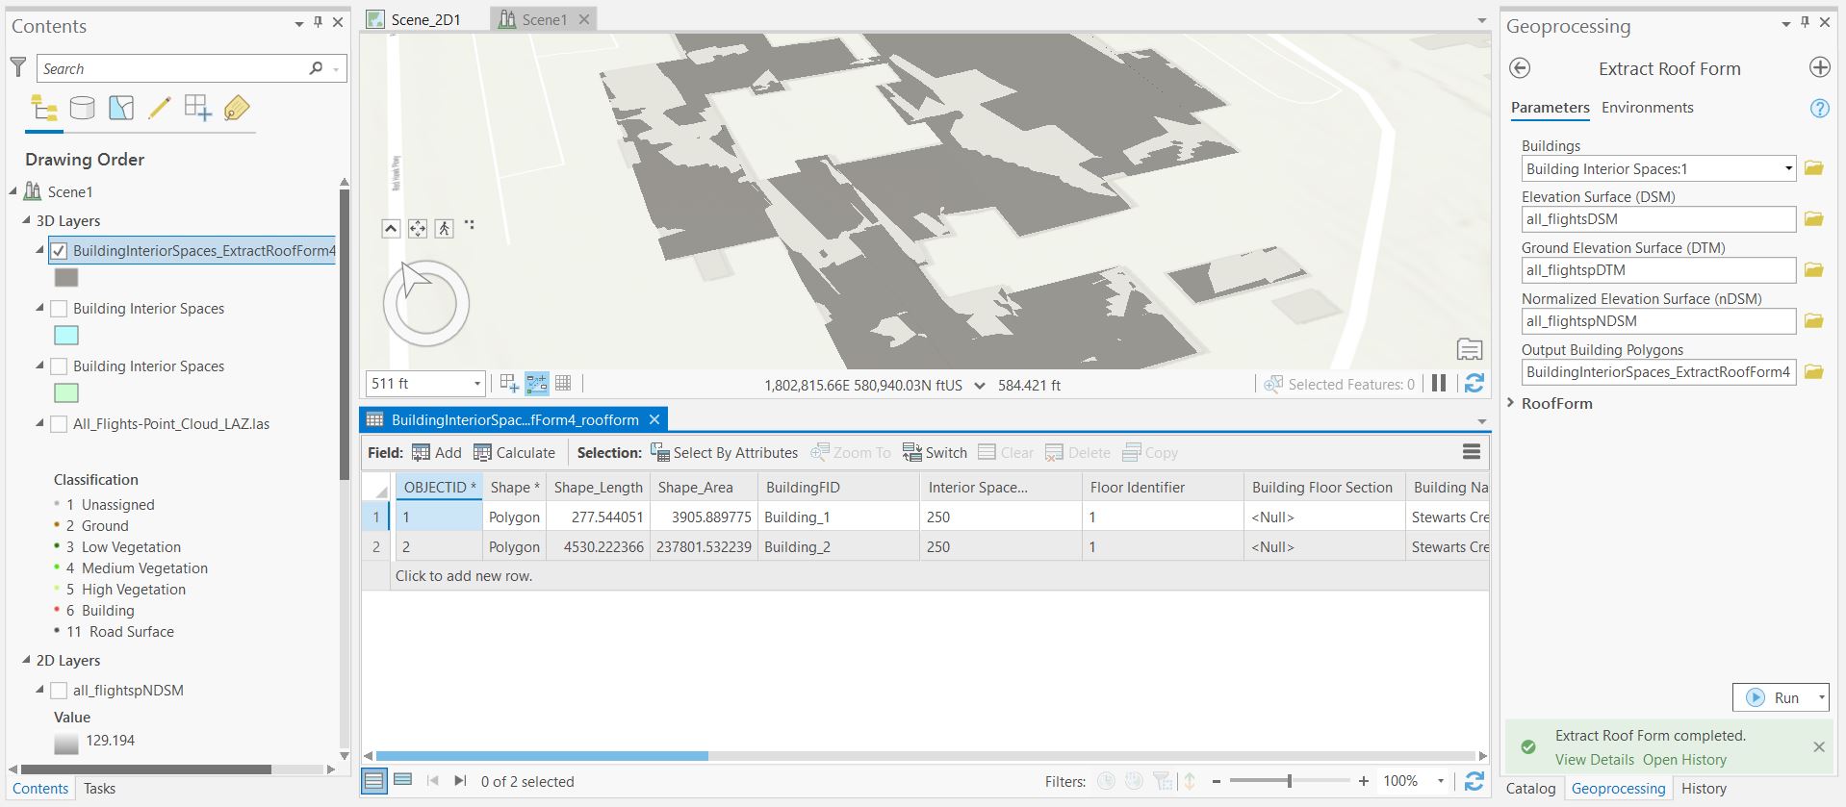Open geoprocessing tool help
Screen dimensions: 1846x807
1819,108
